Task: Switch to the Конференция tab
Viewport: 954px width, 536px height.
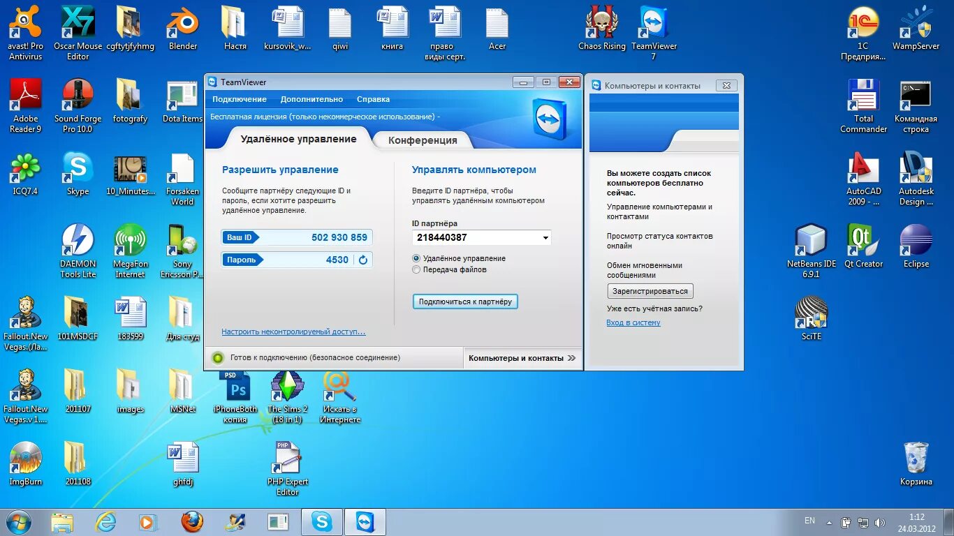Action: point(423,140)
